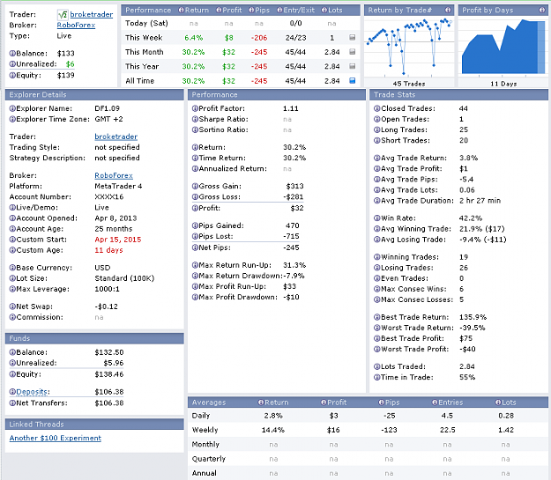Click info icon beside Net Swap

[12, 306]
